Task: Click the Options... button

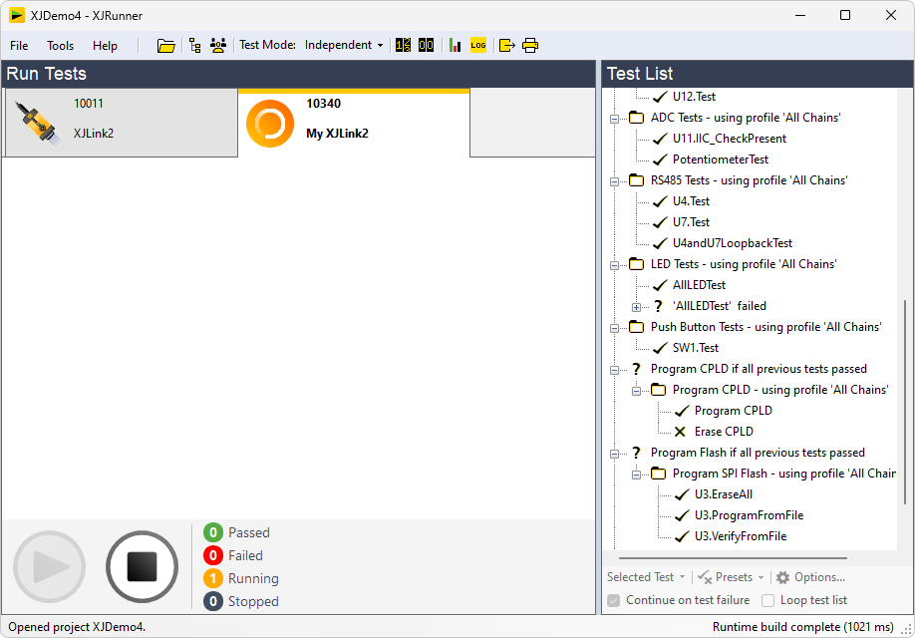Action: pyautogui.click(x=810, y=577)
